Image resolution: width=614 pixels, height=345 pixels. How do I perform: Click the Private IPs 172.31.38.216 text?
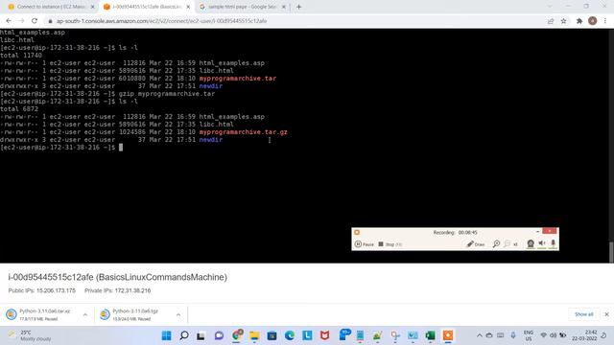pos(117,290)
